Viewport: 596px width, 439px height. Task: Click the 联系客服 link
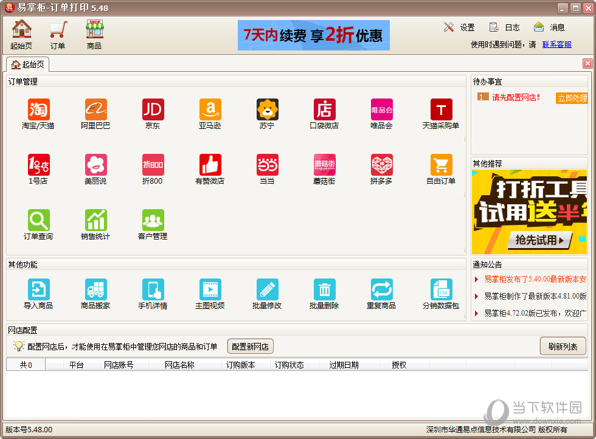tap(556, 44)
